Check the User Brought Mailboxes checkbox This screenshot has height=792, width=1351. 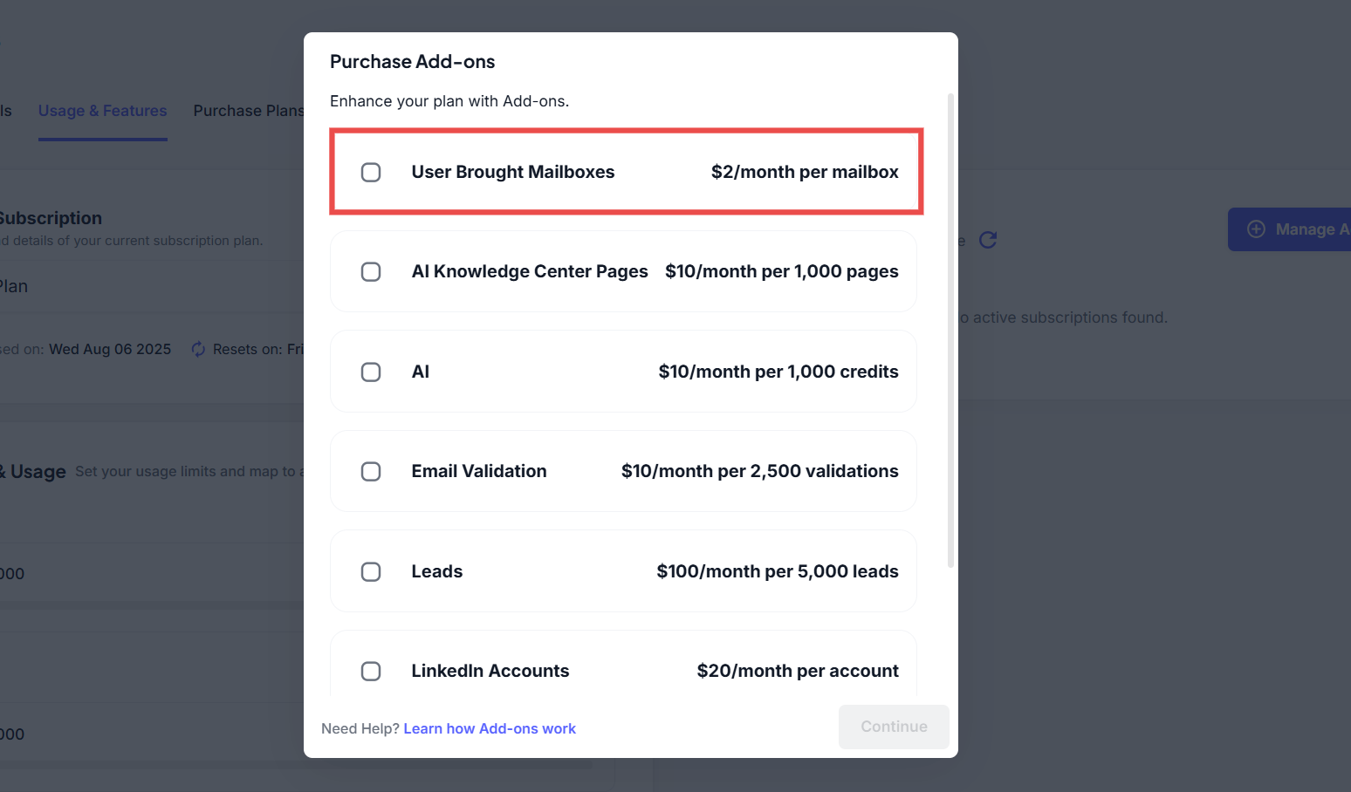pos(371,173)
